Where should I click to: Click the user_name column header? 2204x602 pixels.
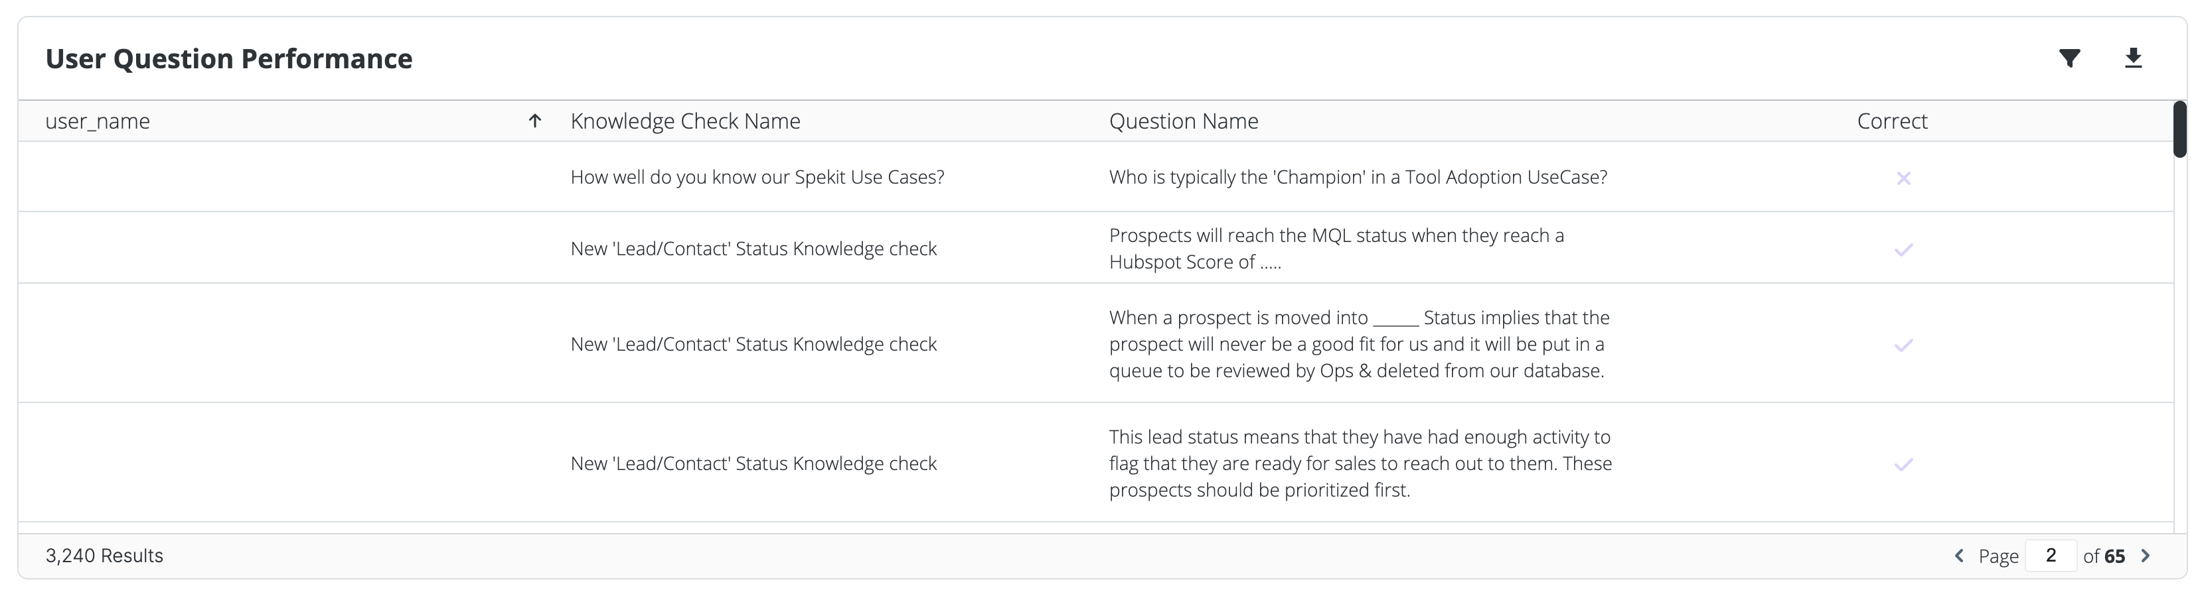[98, 121]
